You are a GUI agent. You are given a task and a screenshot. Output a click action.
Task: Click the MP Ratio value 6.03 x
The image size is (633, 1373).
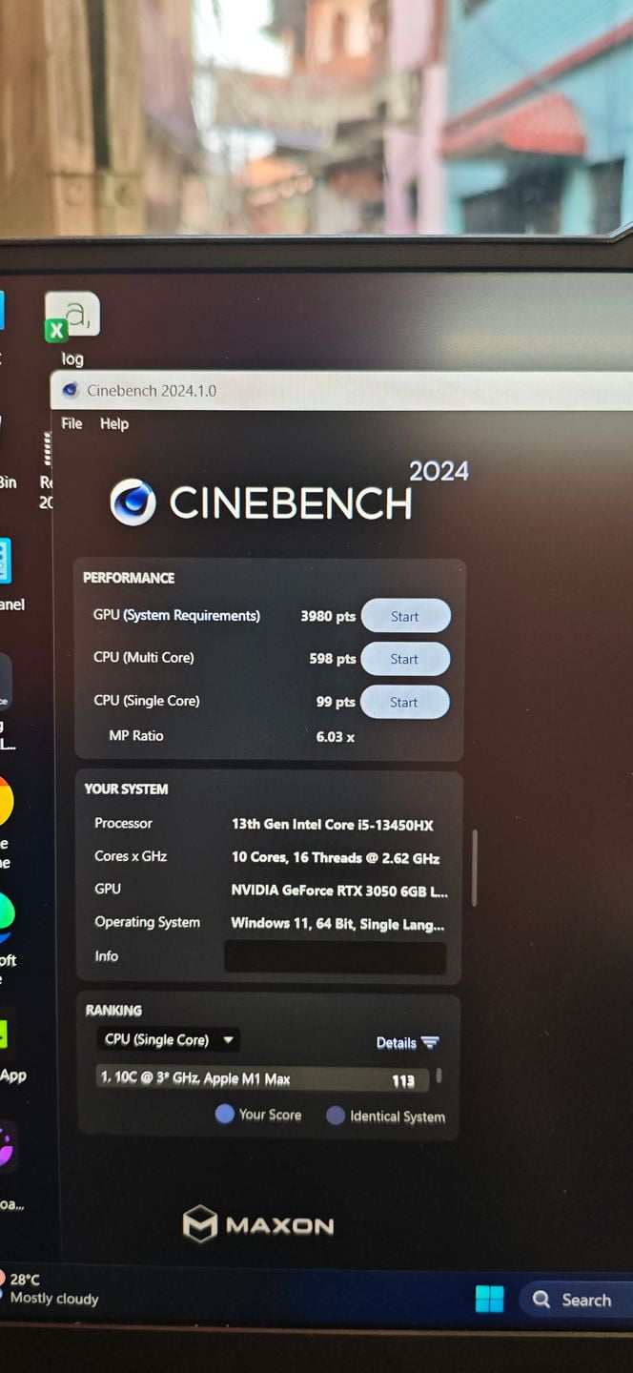coord(336,737)
